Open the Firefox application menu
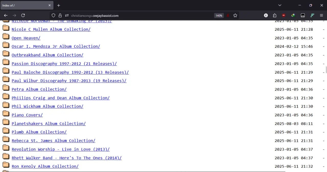The image size is (327, 172). coord(321,15)
